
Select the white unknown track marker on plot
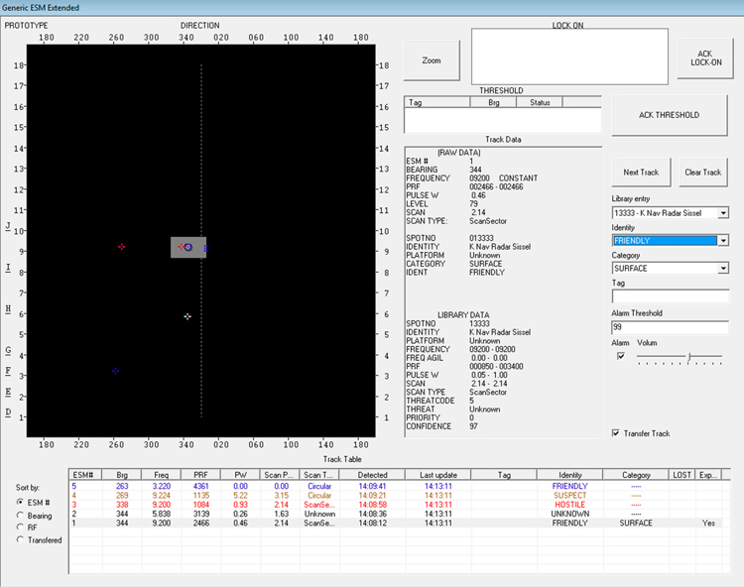(187, 316)
